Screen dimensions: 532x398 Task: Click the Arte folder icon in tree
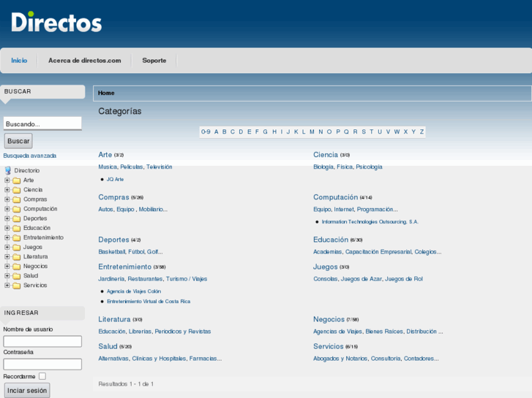(17, 180)
